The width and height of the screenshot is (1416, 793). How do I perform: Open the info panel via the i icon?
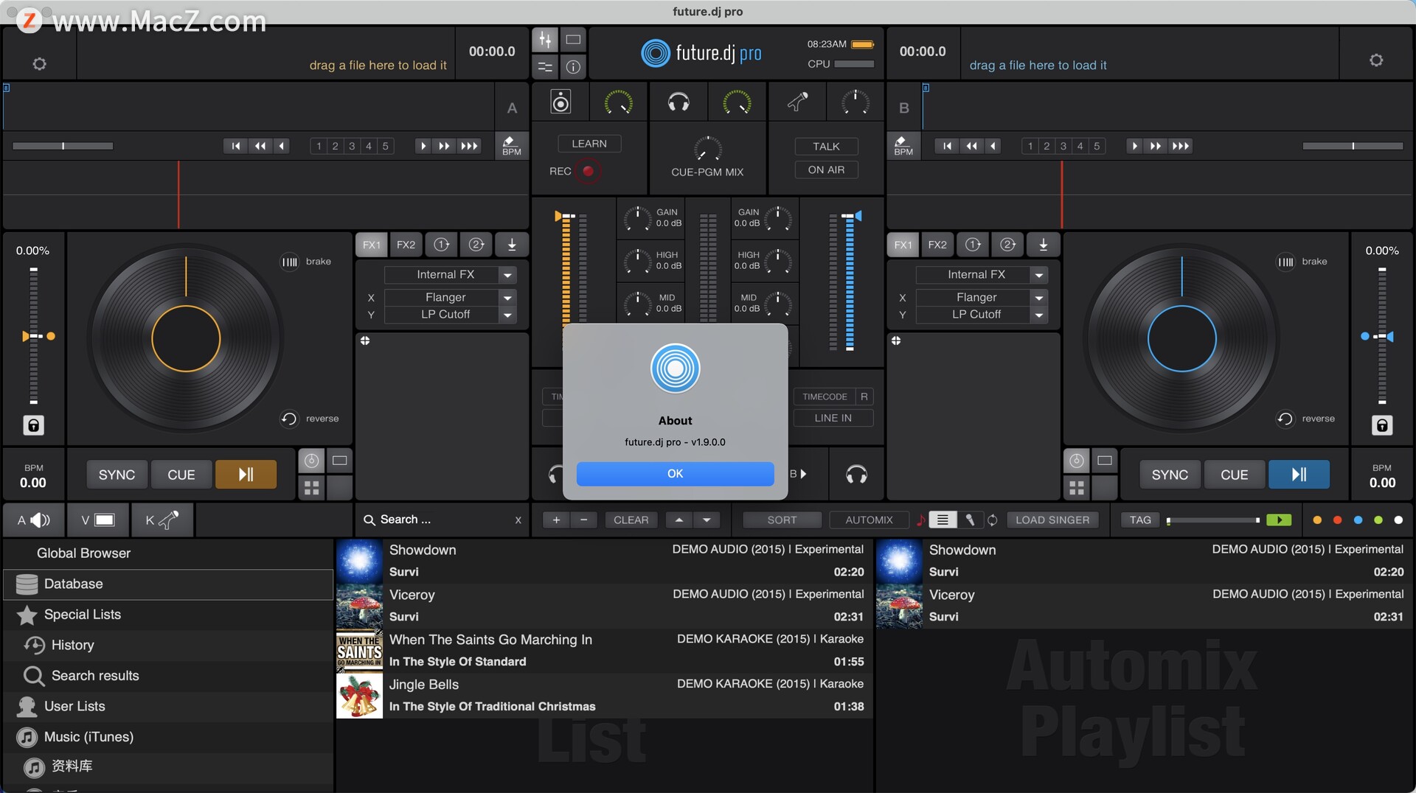[573, 67]
